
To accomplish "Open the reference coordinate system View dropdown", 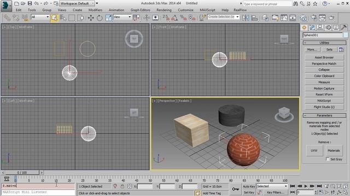I will [122, 17].
